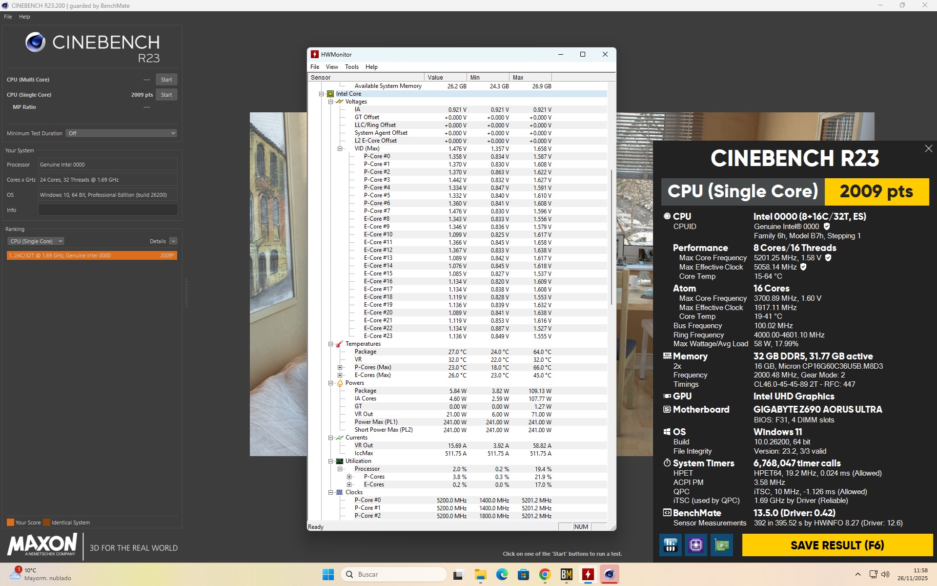Click SAVE RESULT (F6) button
937x586 pixels.
(x=837, y=545)
